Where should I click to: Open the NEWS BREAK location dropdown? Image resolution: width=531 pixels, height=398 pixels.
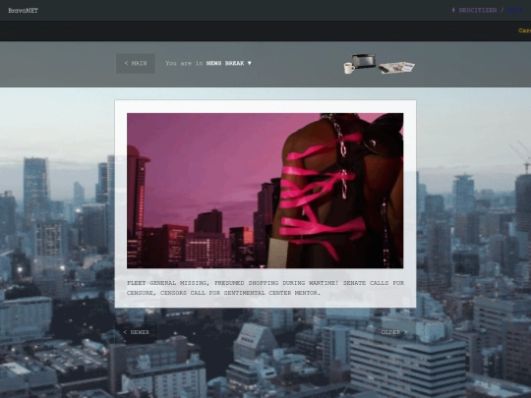228,63
